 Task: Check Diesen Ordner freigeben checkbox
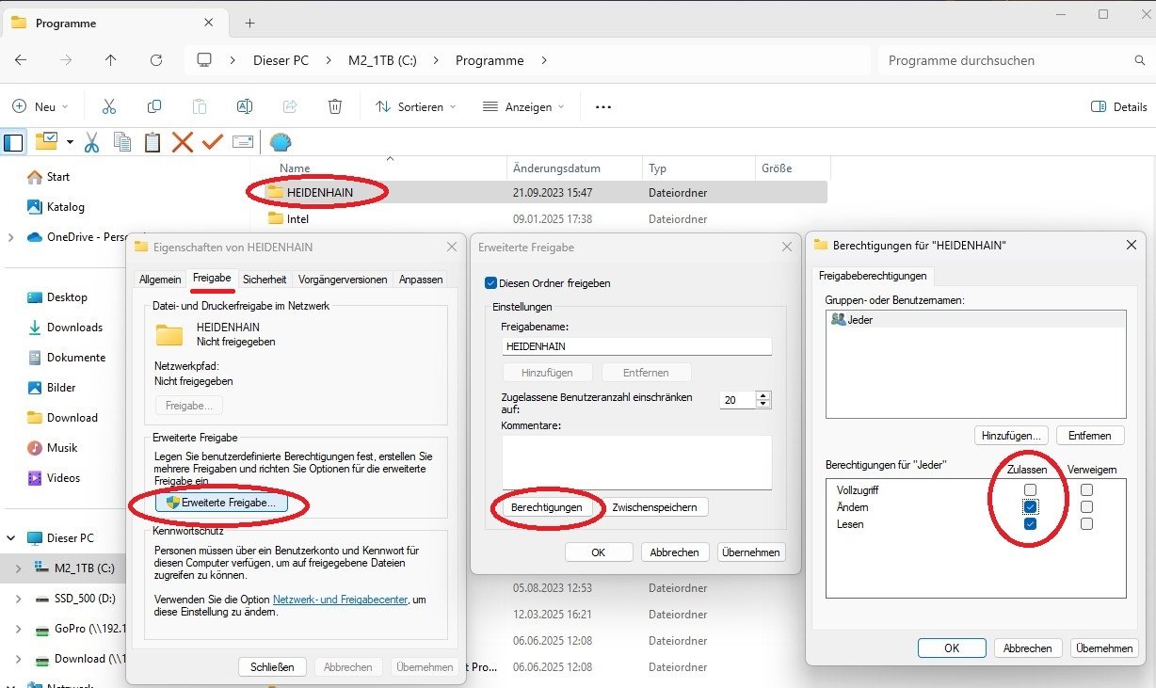pyautogui.click(x=490, y=282)
